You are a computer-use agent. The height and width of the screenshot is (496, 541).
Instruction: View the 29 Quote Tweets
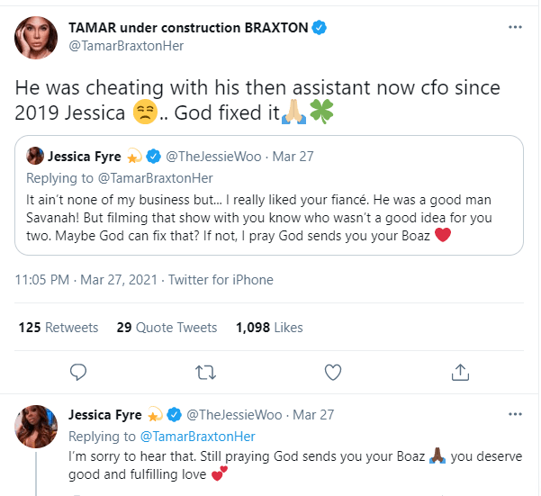click(167, 328)
